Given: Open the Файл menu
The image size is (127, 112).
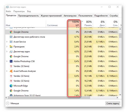Looking at the screenshot, I should [8, 11].
